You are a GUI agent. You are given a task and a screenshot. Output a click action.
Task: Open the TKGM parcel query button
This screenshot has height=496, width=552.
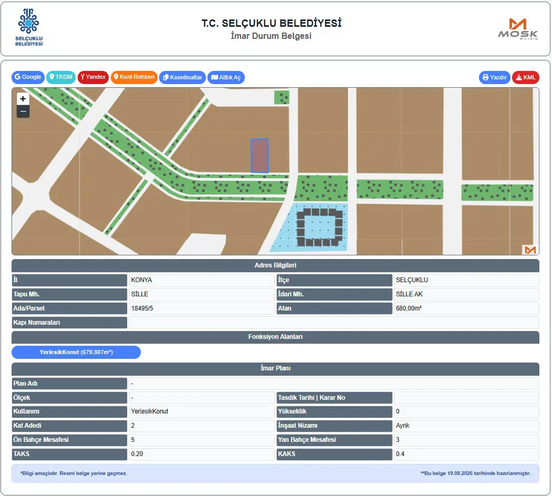(x=61, y=77)
